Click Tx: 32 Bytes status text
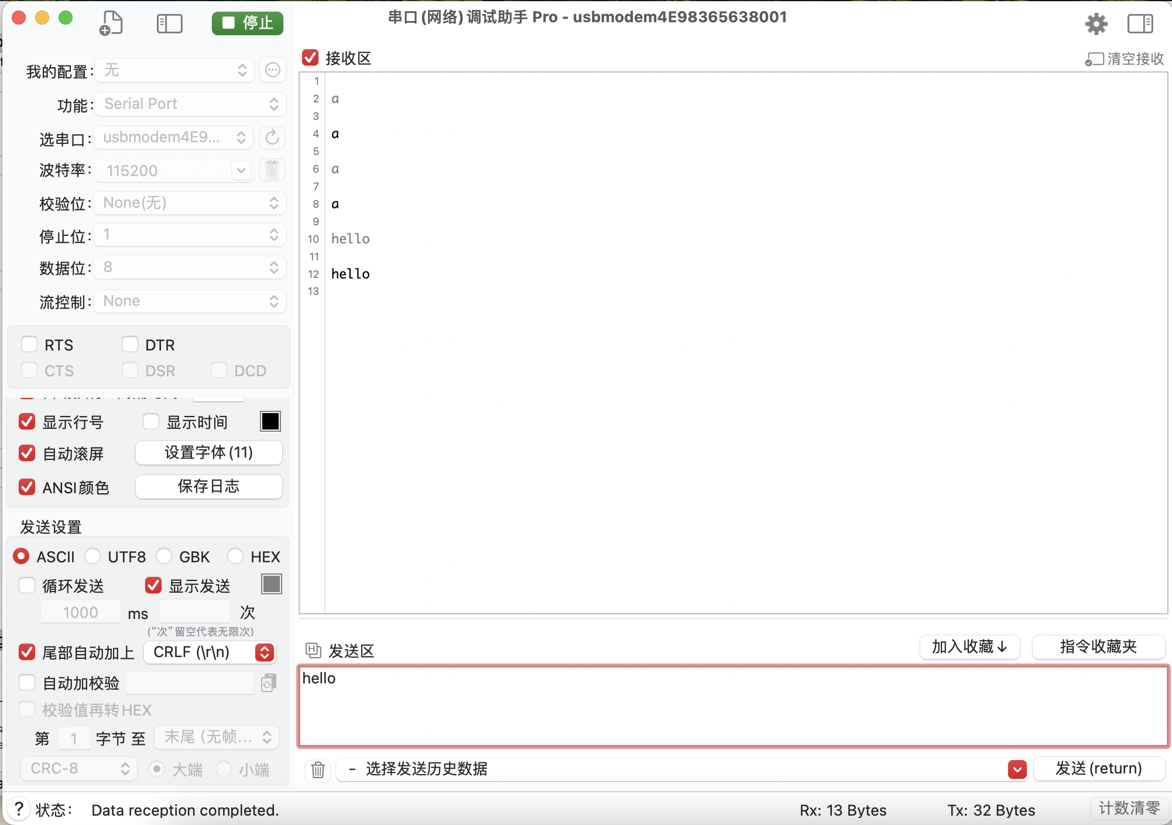The width and height of the screenshot is (1172, 825). [x=991, y=810]
